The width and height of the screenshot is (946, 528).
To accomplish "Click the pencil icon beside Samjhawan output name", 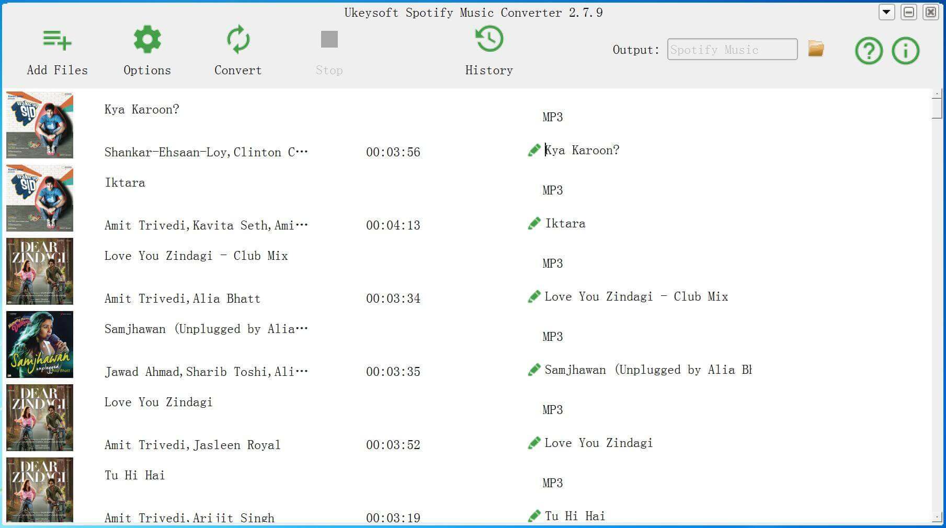I will [534, 370].
